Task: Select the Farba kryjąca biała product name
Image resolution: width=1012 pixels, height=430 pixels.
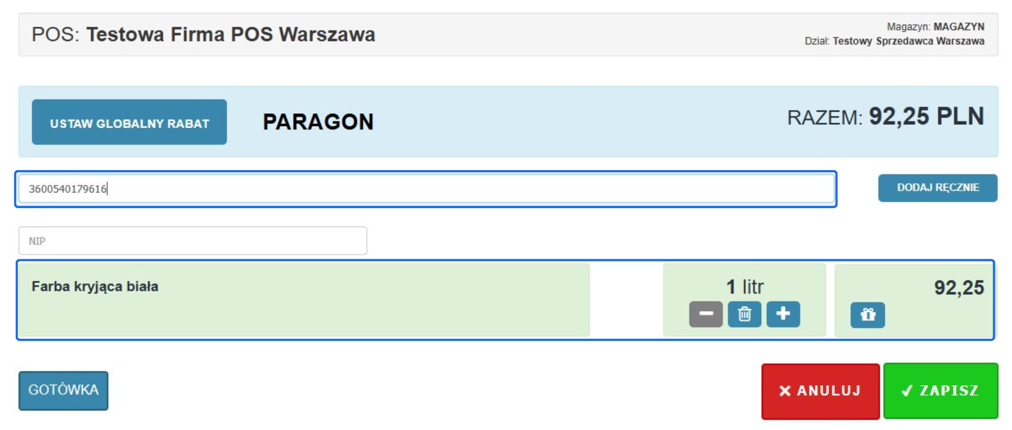Action: click(x=95, y=287)
